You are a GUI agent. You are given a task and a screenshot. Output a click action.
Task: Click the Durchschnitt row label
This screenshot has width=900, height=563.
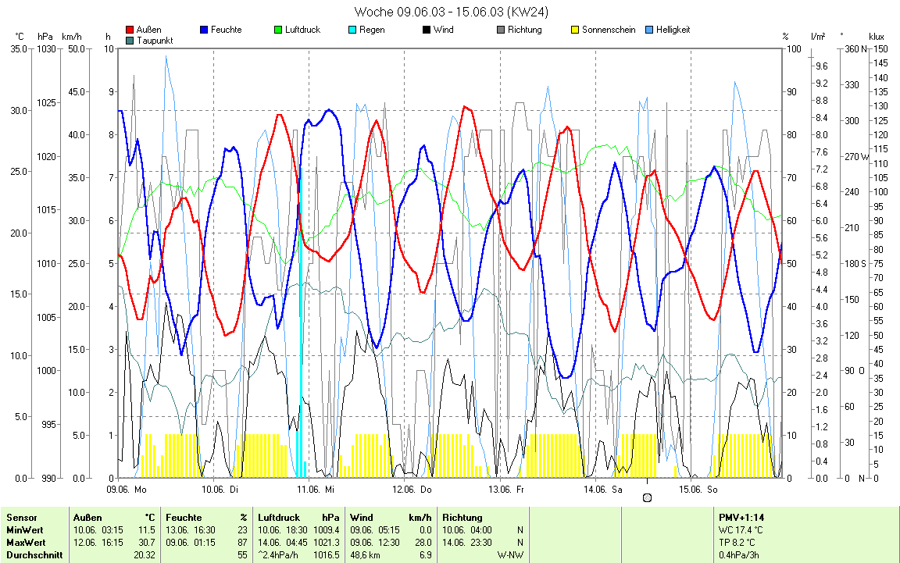pyautogui.click(x=32, y=554)
